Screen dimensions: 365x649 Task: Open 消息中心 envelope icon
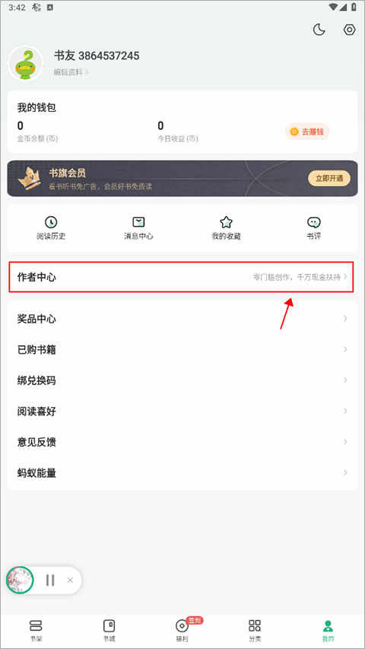click(x=138, y=222)
